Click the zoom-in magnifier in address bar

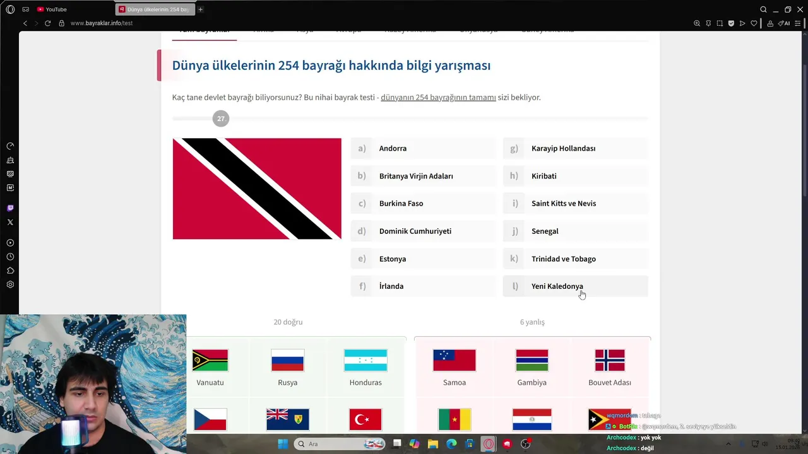(697, 23)
